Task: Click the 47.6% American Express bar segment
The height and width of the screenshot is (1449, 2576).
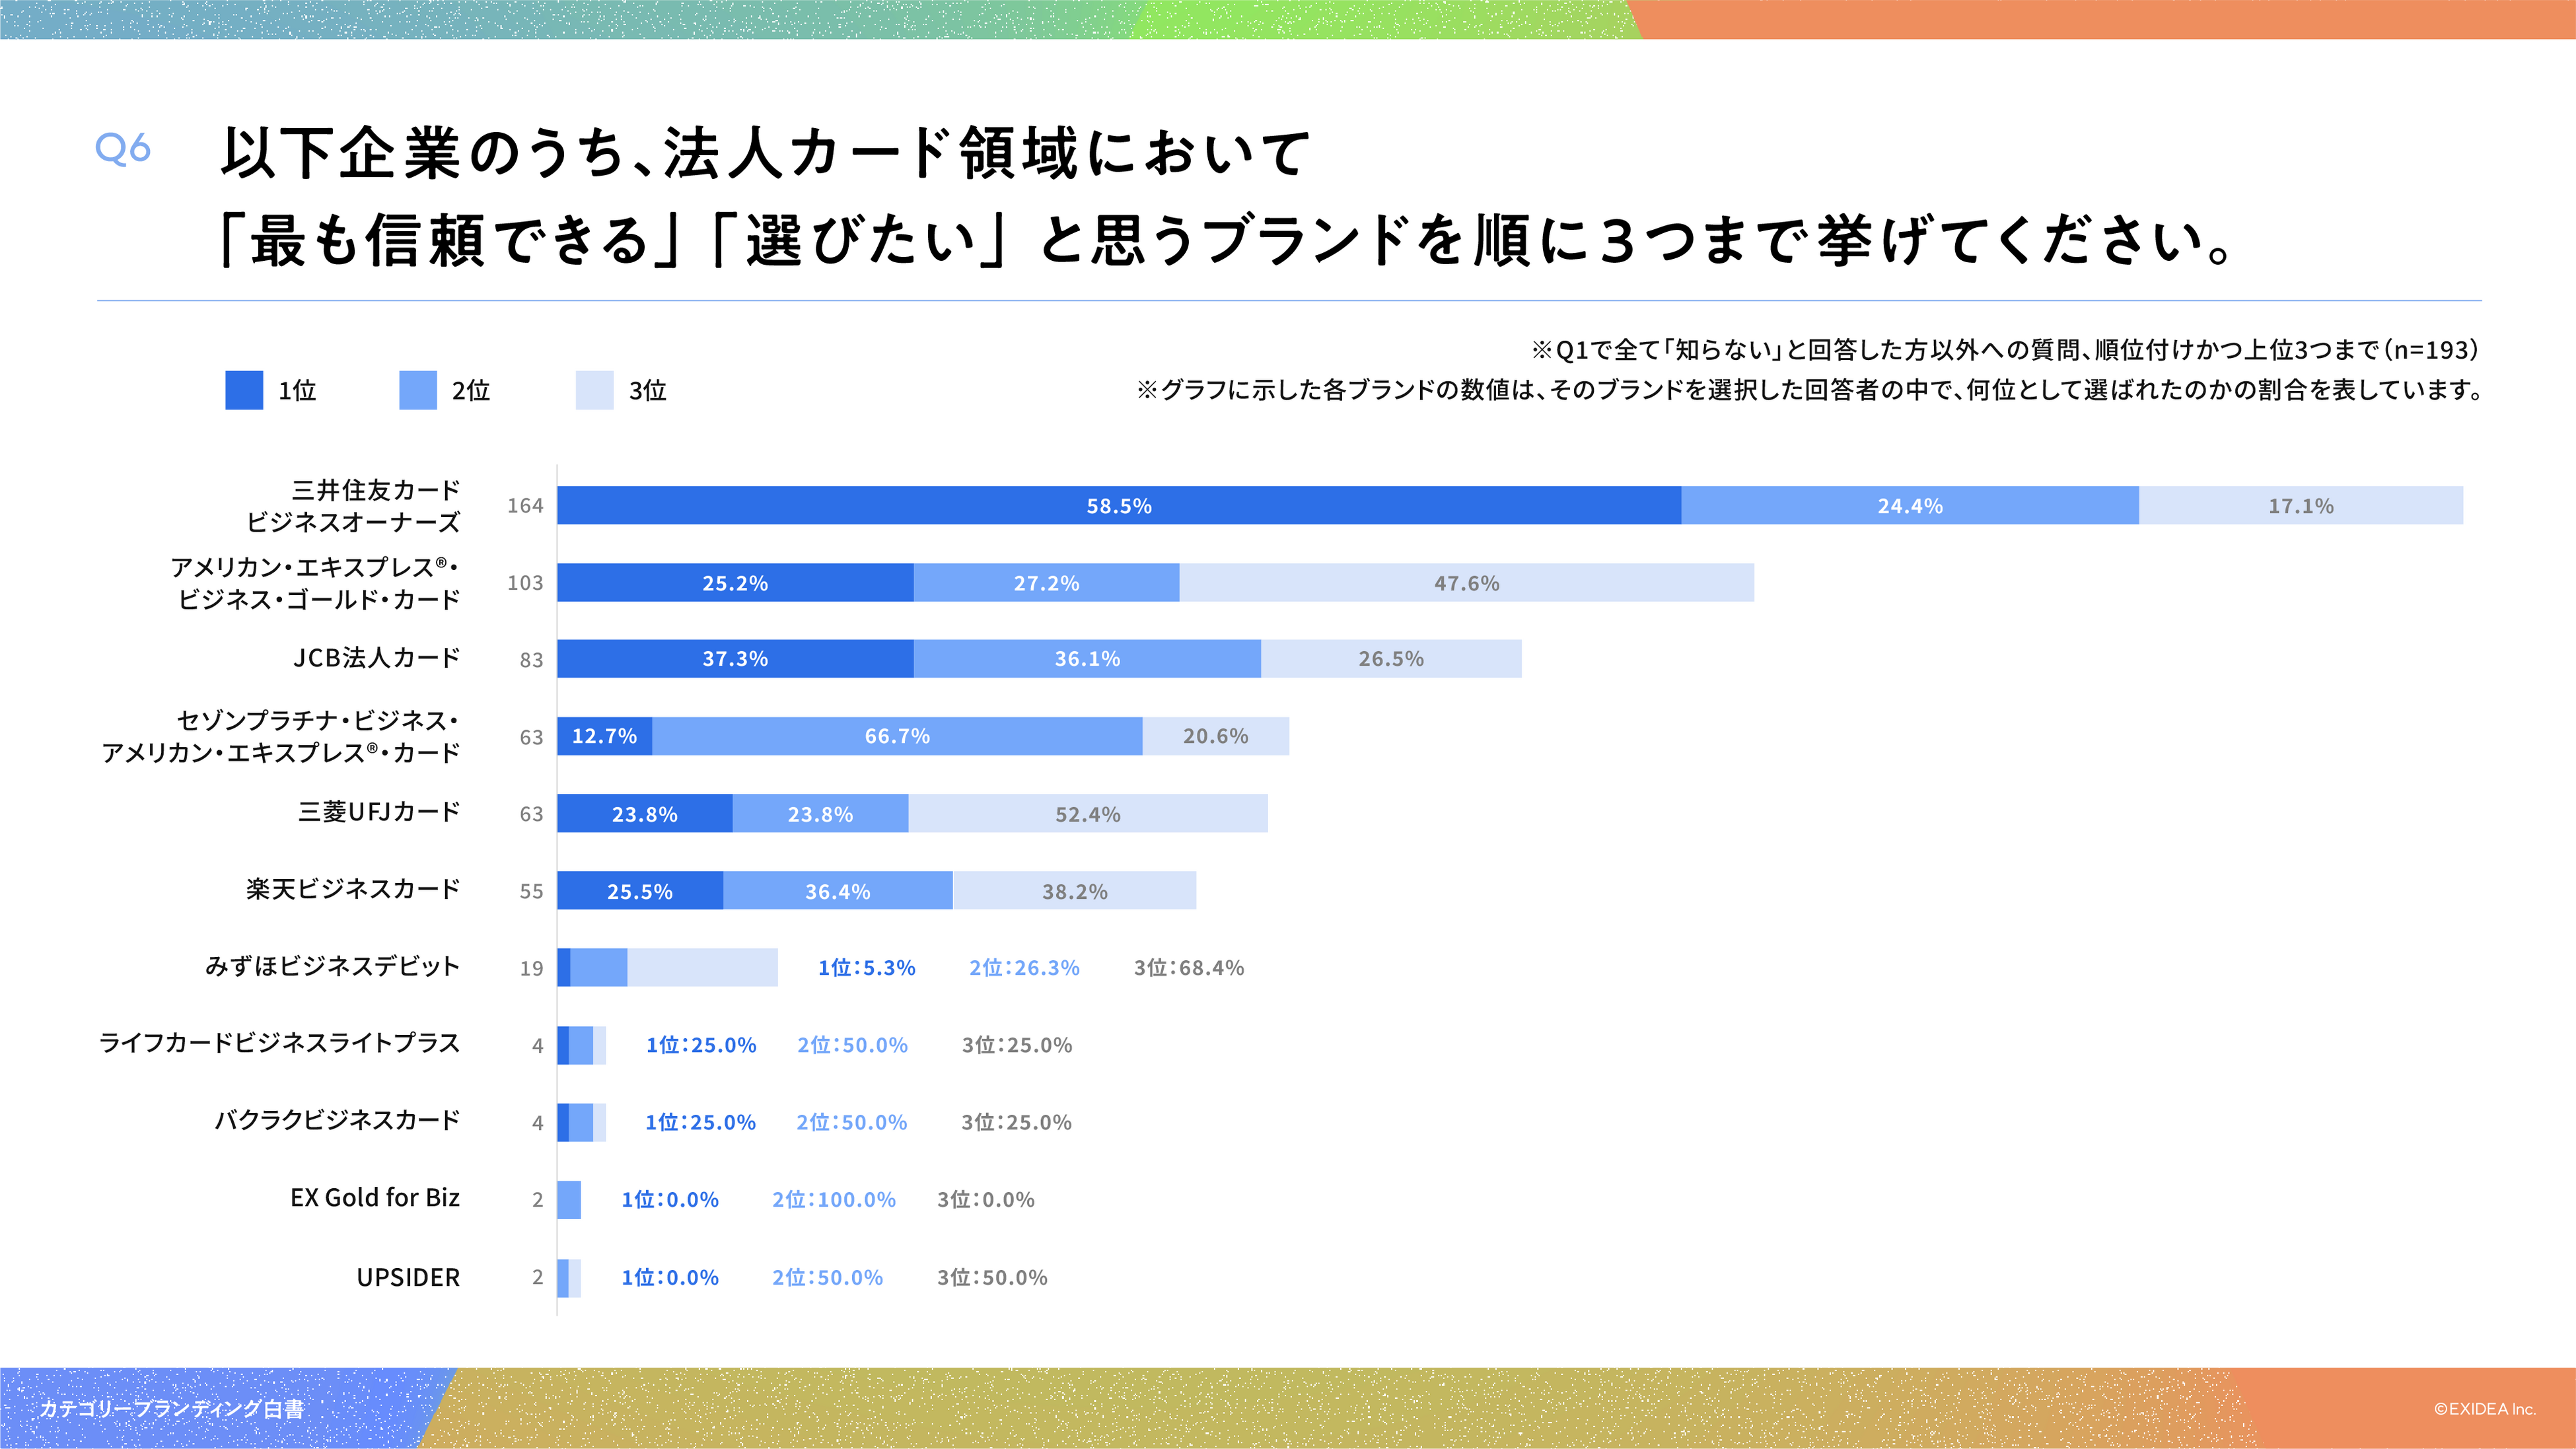Action: coord(1466,583)
